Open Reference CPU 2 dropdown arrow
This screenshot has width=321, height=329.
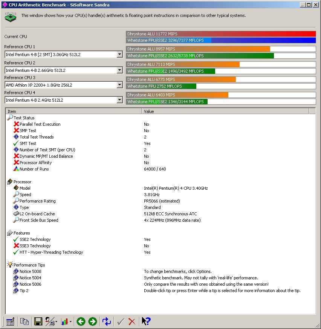(120, 70)
